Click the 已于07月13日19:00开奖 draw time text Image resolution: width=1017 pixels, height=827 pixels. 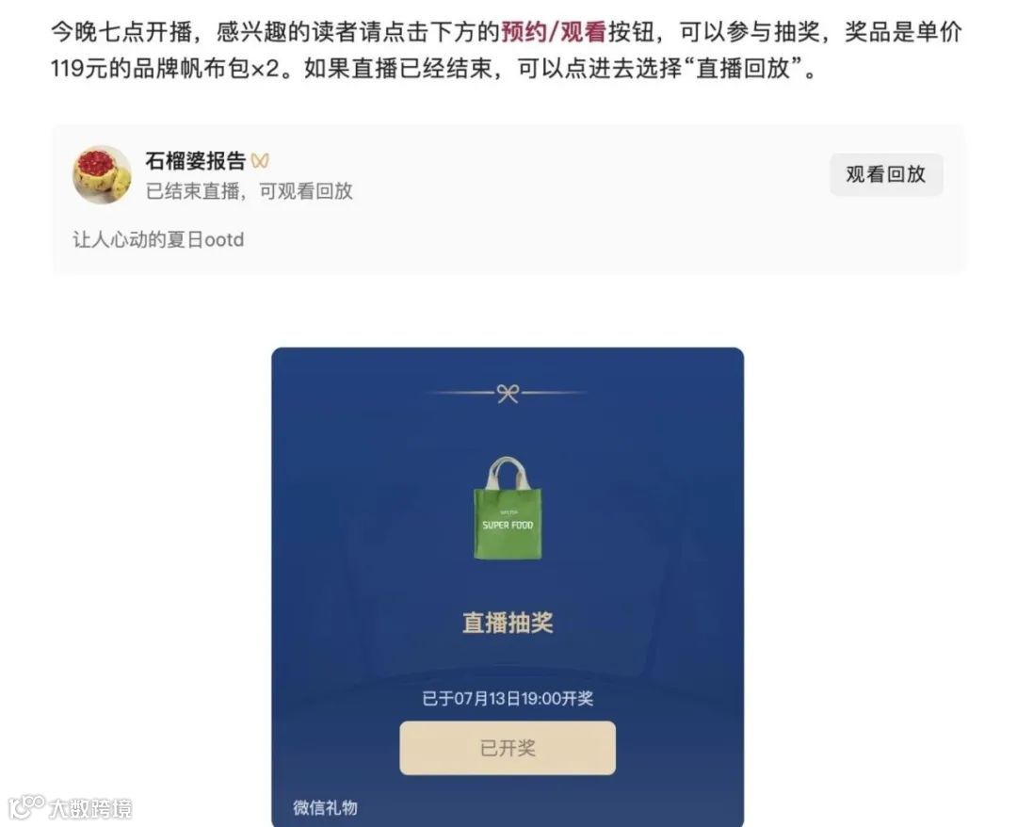click(508, 699)
